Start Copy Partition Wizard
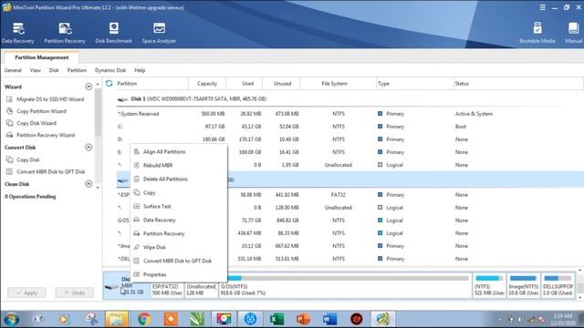584x328 pixels. tap(36, 111)
